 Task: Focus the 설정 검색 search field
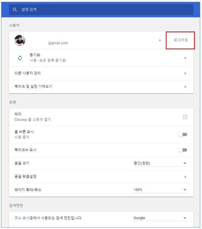point(101,10)
